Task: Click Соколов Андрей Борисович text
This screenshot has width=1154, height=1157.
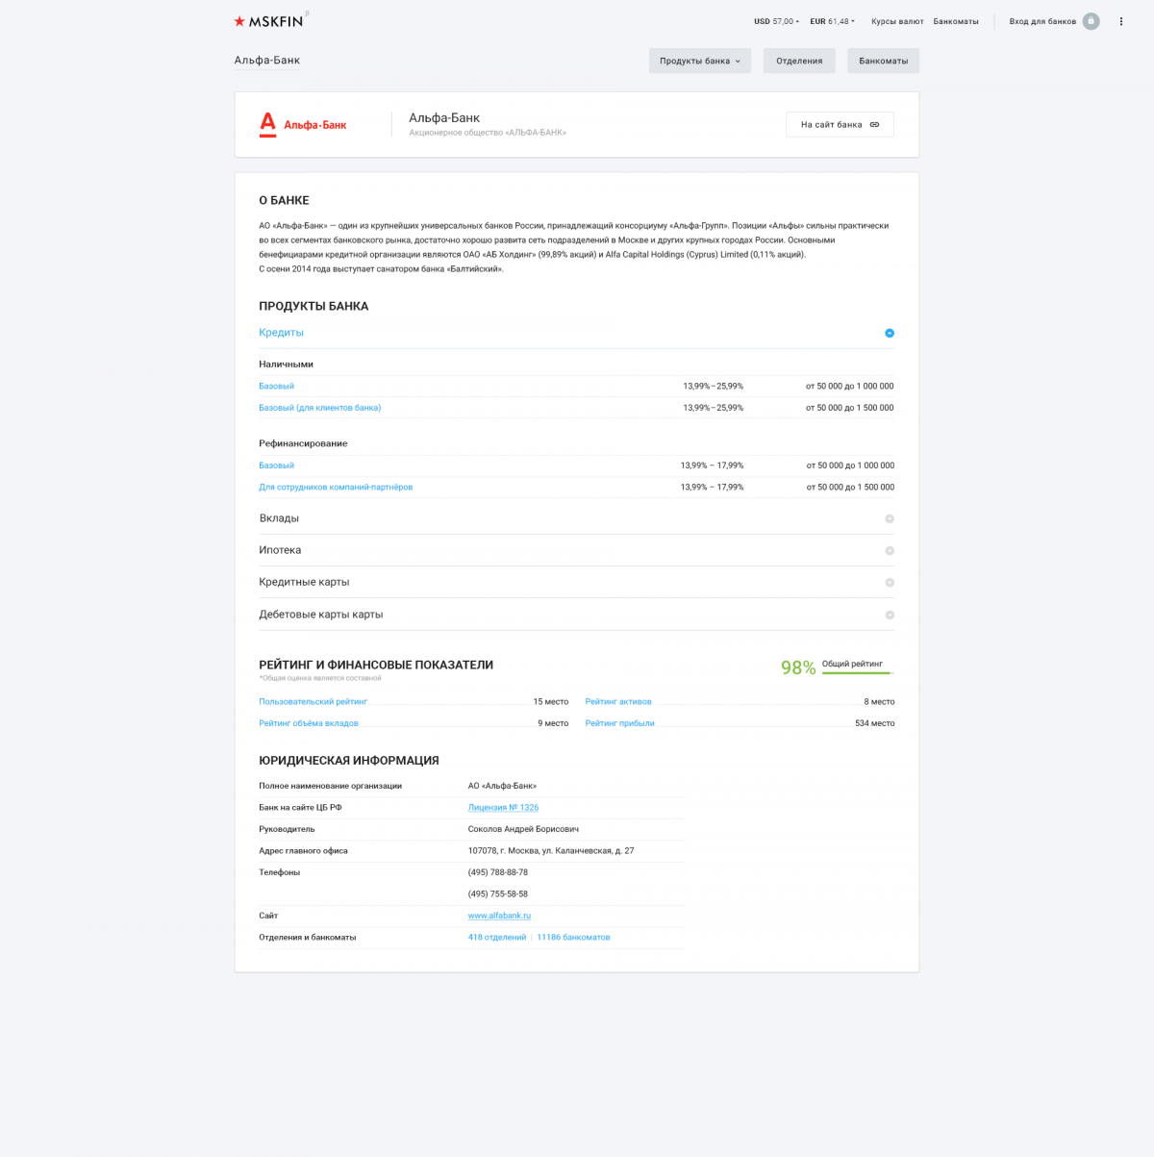Action: coord(523,829)
